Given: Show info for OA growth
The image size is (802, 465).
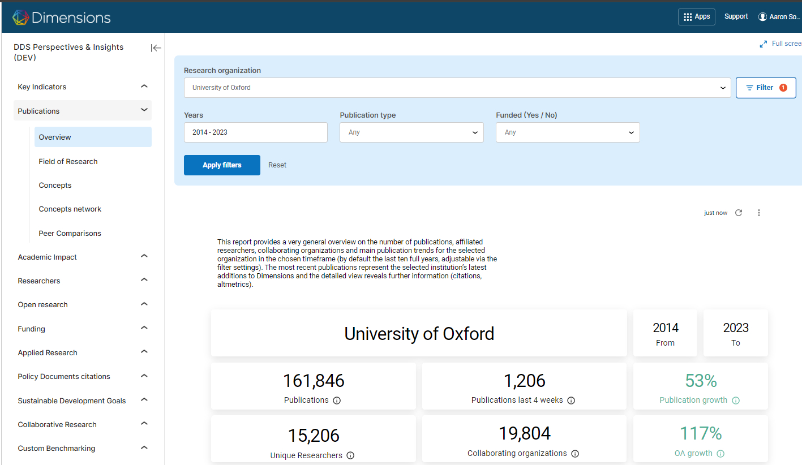Looking at the screenshot, I should click(720, 454).
